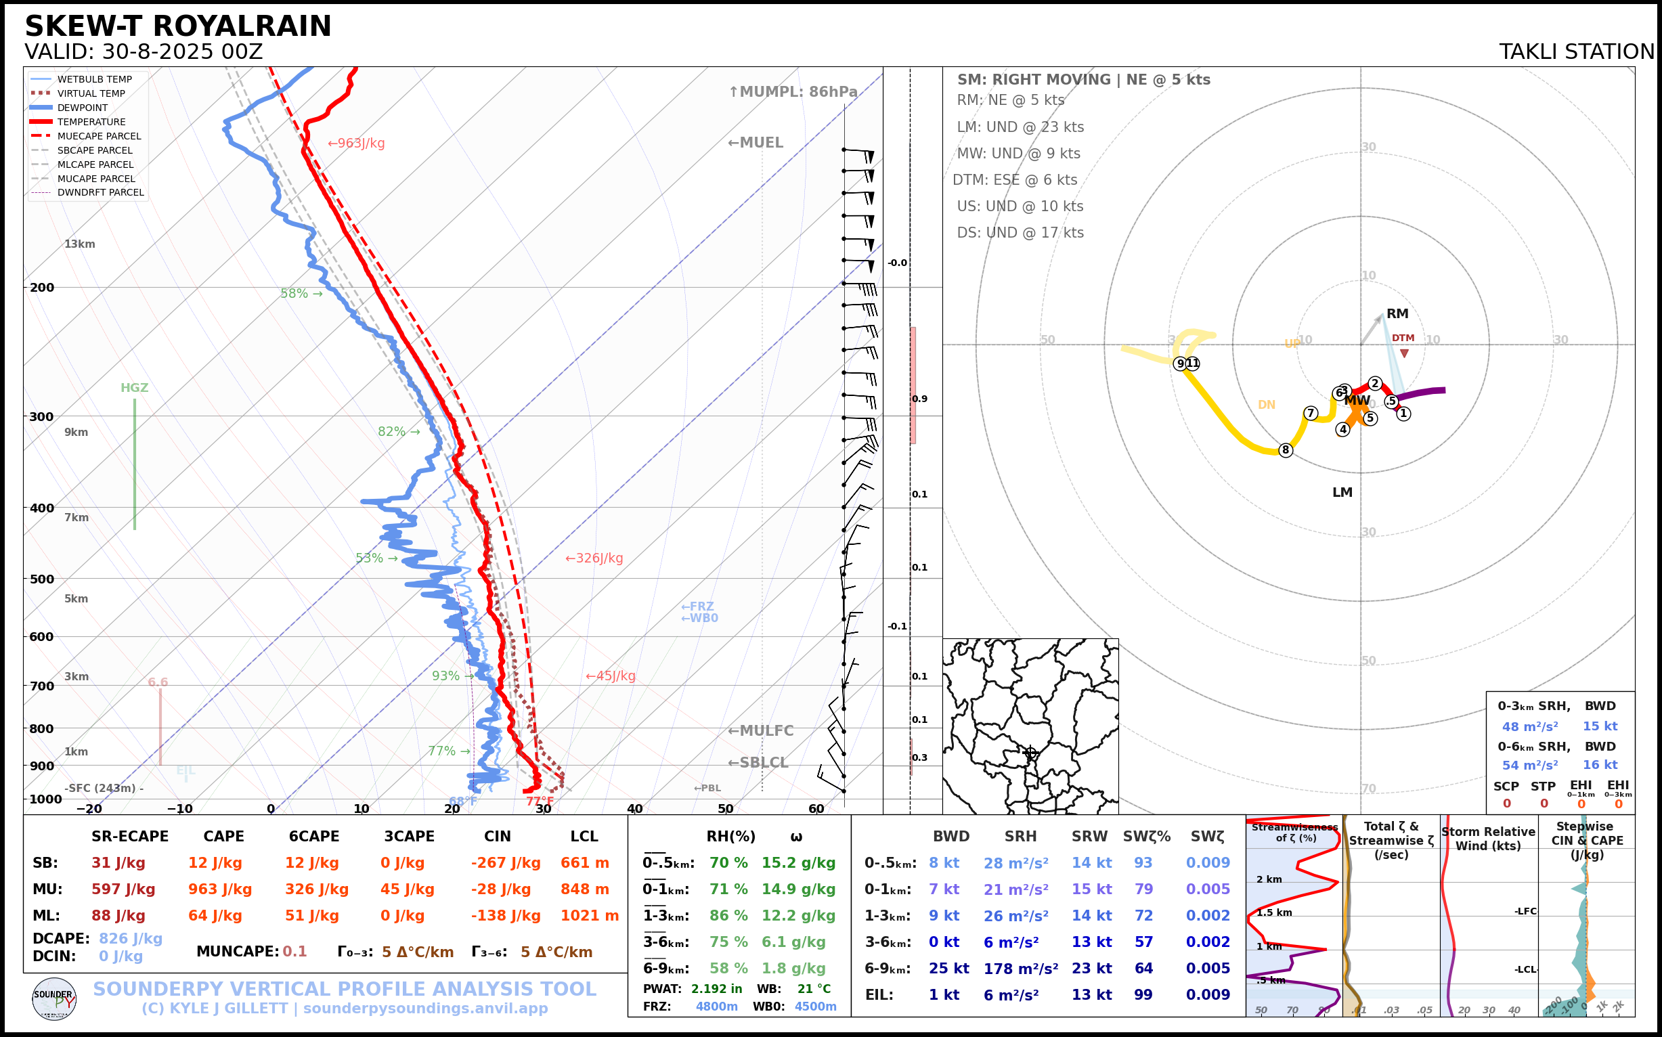The width and height of the screenshot is (1662, 1037).
Task: Click the TAKLI STATION title text
Action: click(1576, 51)
